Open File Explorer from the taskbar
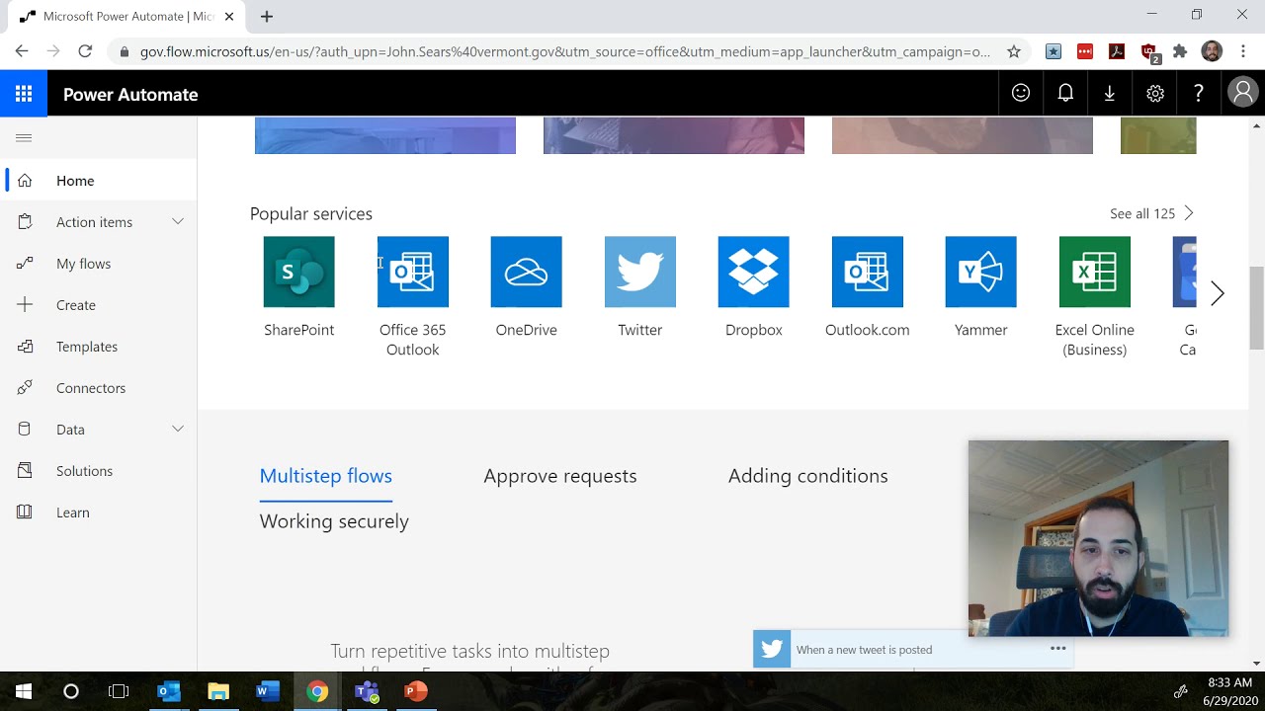The width and height of the screenshot is (1265, 711). click(218, 691)
